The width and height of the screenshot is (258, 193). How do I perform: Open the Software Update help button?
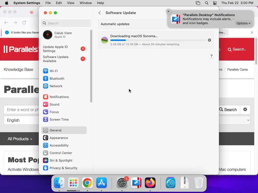[211, 56]
